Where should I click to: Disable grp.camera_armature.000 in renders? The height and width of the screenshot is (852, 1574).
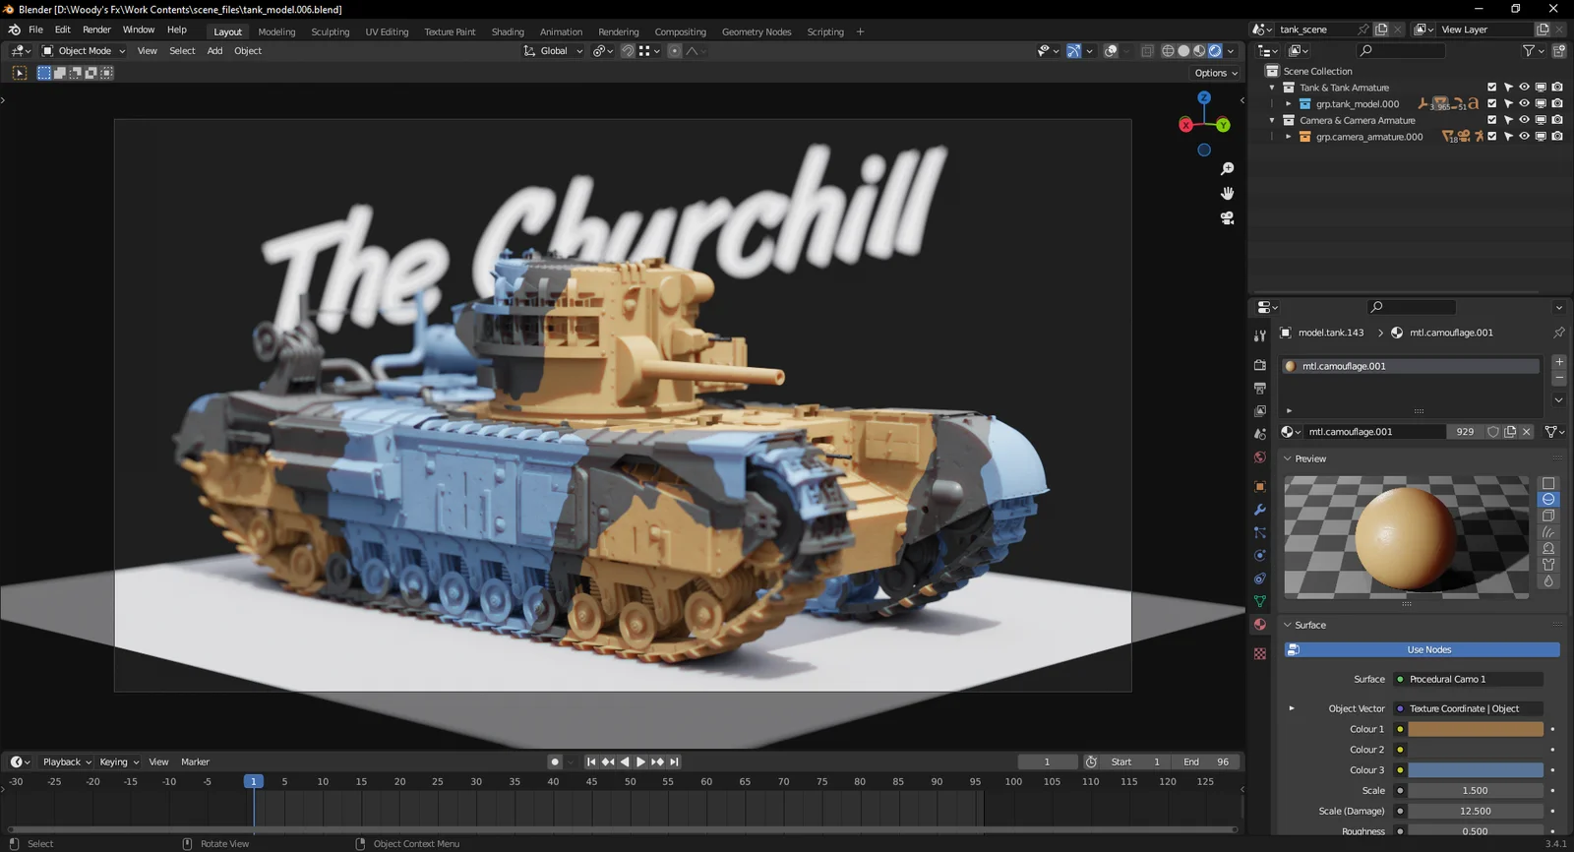click(x=1557, y=137)
